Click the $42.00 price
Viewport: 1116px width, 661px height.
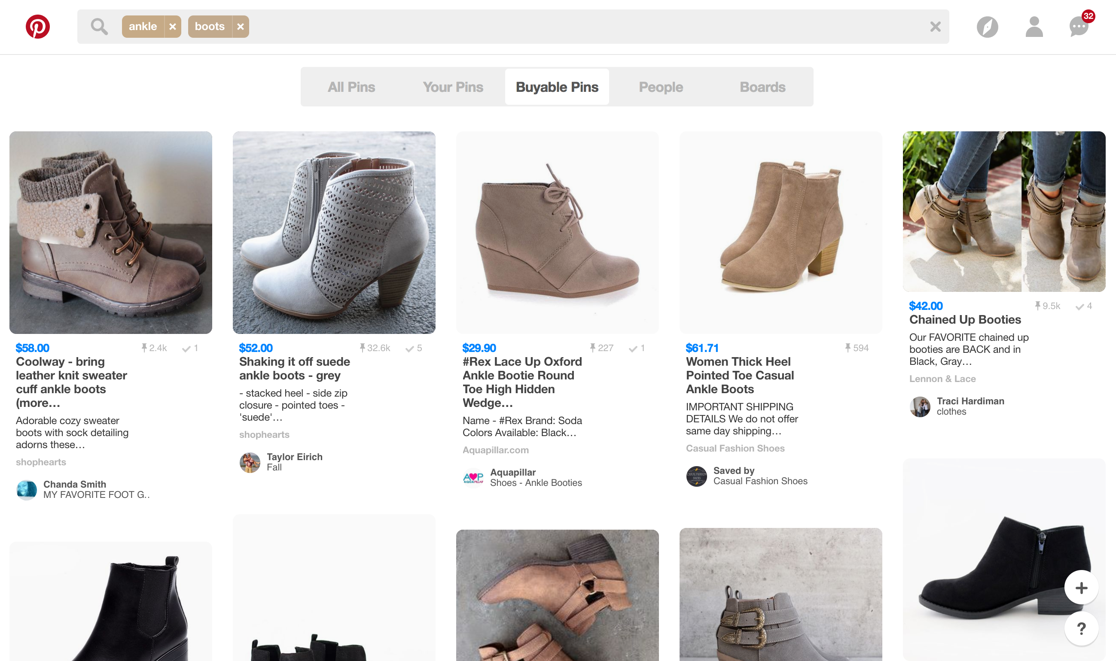(x=926, y=306)
